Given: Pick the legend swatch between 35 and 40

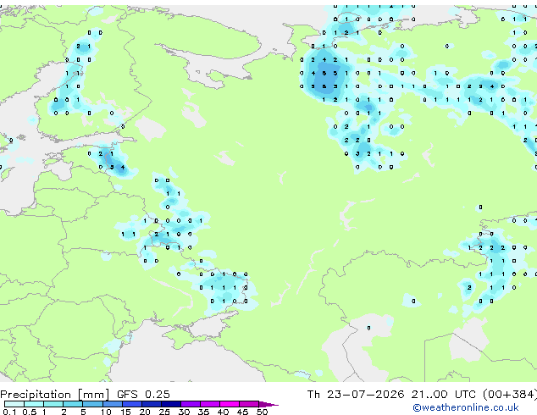Looking at the screenshot, I should click(x=210, y=404).
